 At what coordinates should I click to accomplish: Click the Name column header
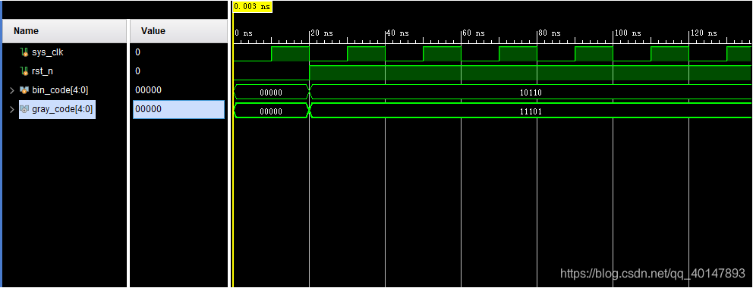point(65,30)
